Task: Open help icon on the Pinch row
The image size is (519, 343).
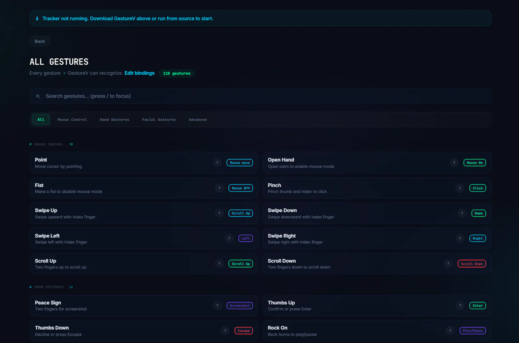Action: 460,188
